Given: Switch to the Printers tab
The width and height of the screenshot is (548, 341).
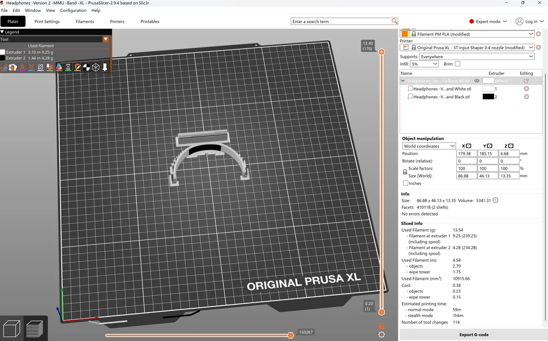Looking at the screenshot, I should [117, 21].
